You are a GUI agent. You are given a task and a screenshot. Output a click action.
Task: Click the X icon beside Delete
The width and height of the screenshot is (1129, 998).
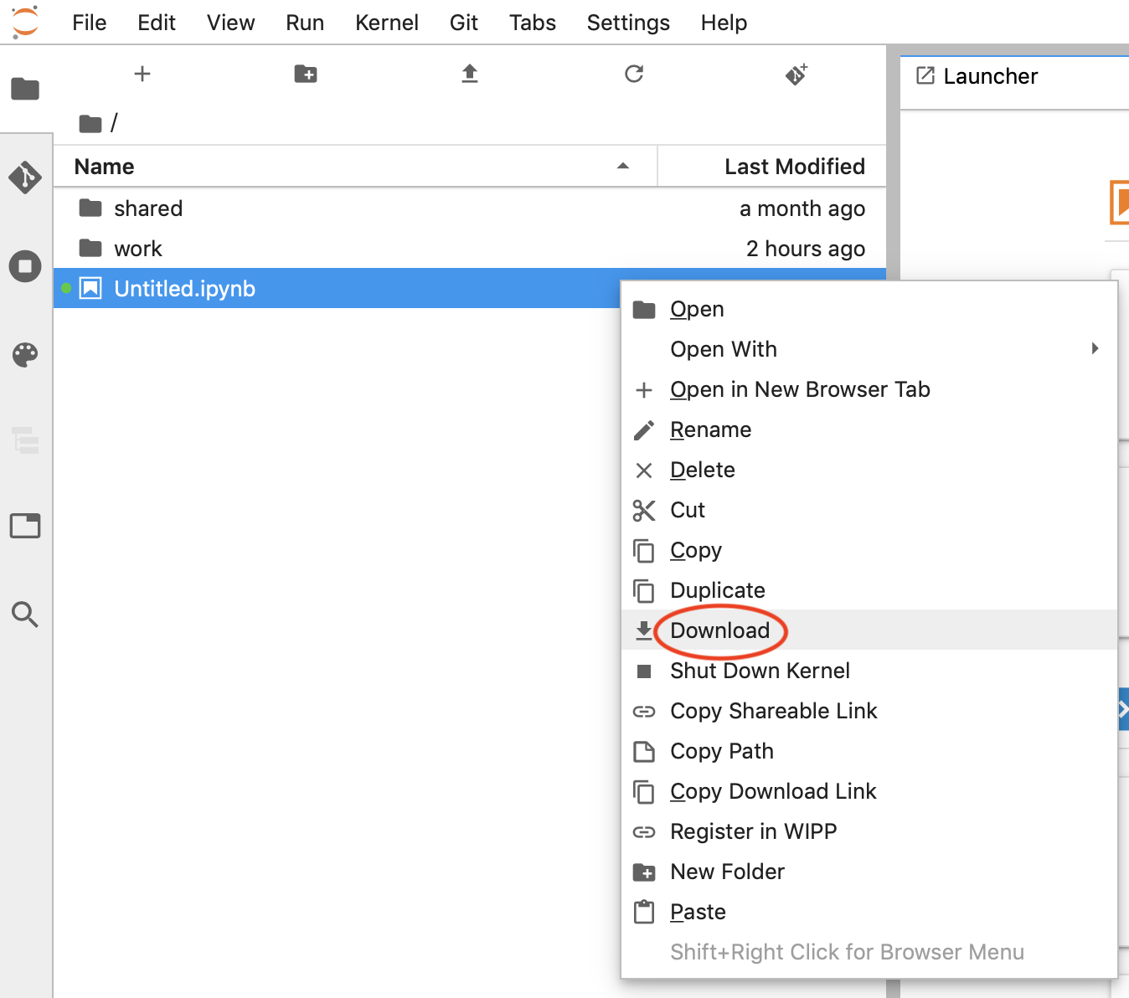[644, 471]
